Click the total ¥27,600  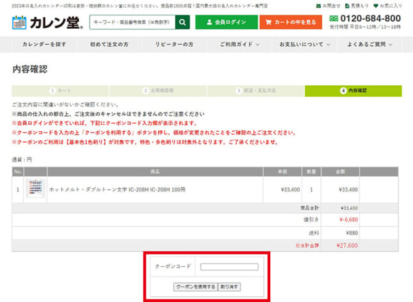tap(347, 246)
